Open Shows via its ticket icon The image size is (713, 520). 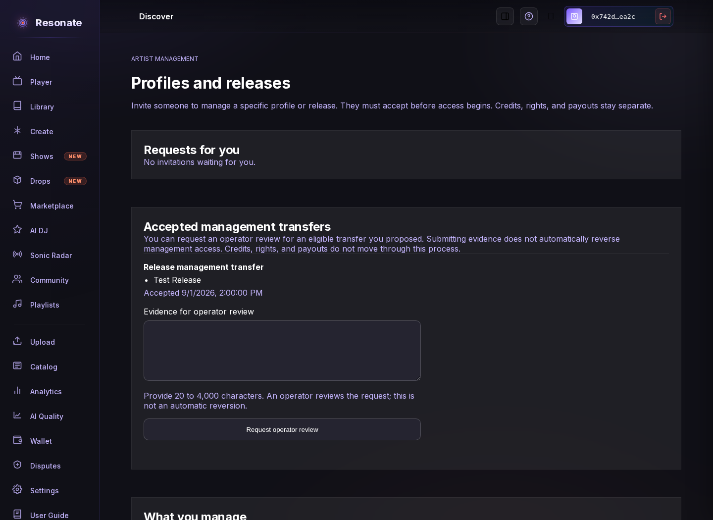pos(17,155)
